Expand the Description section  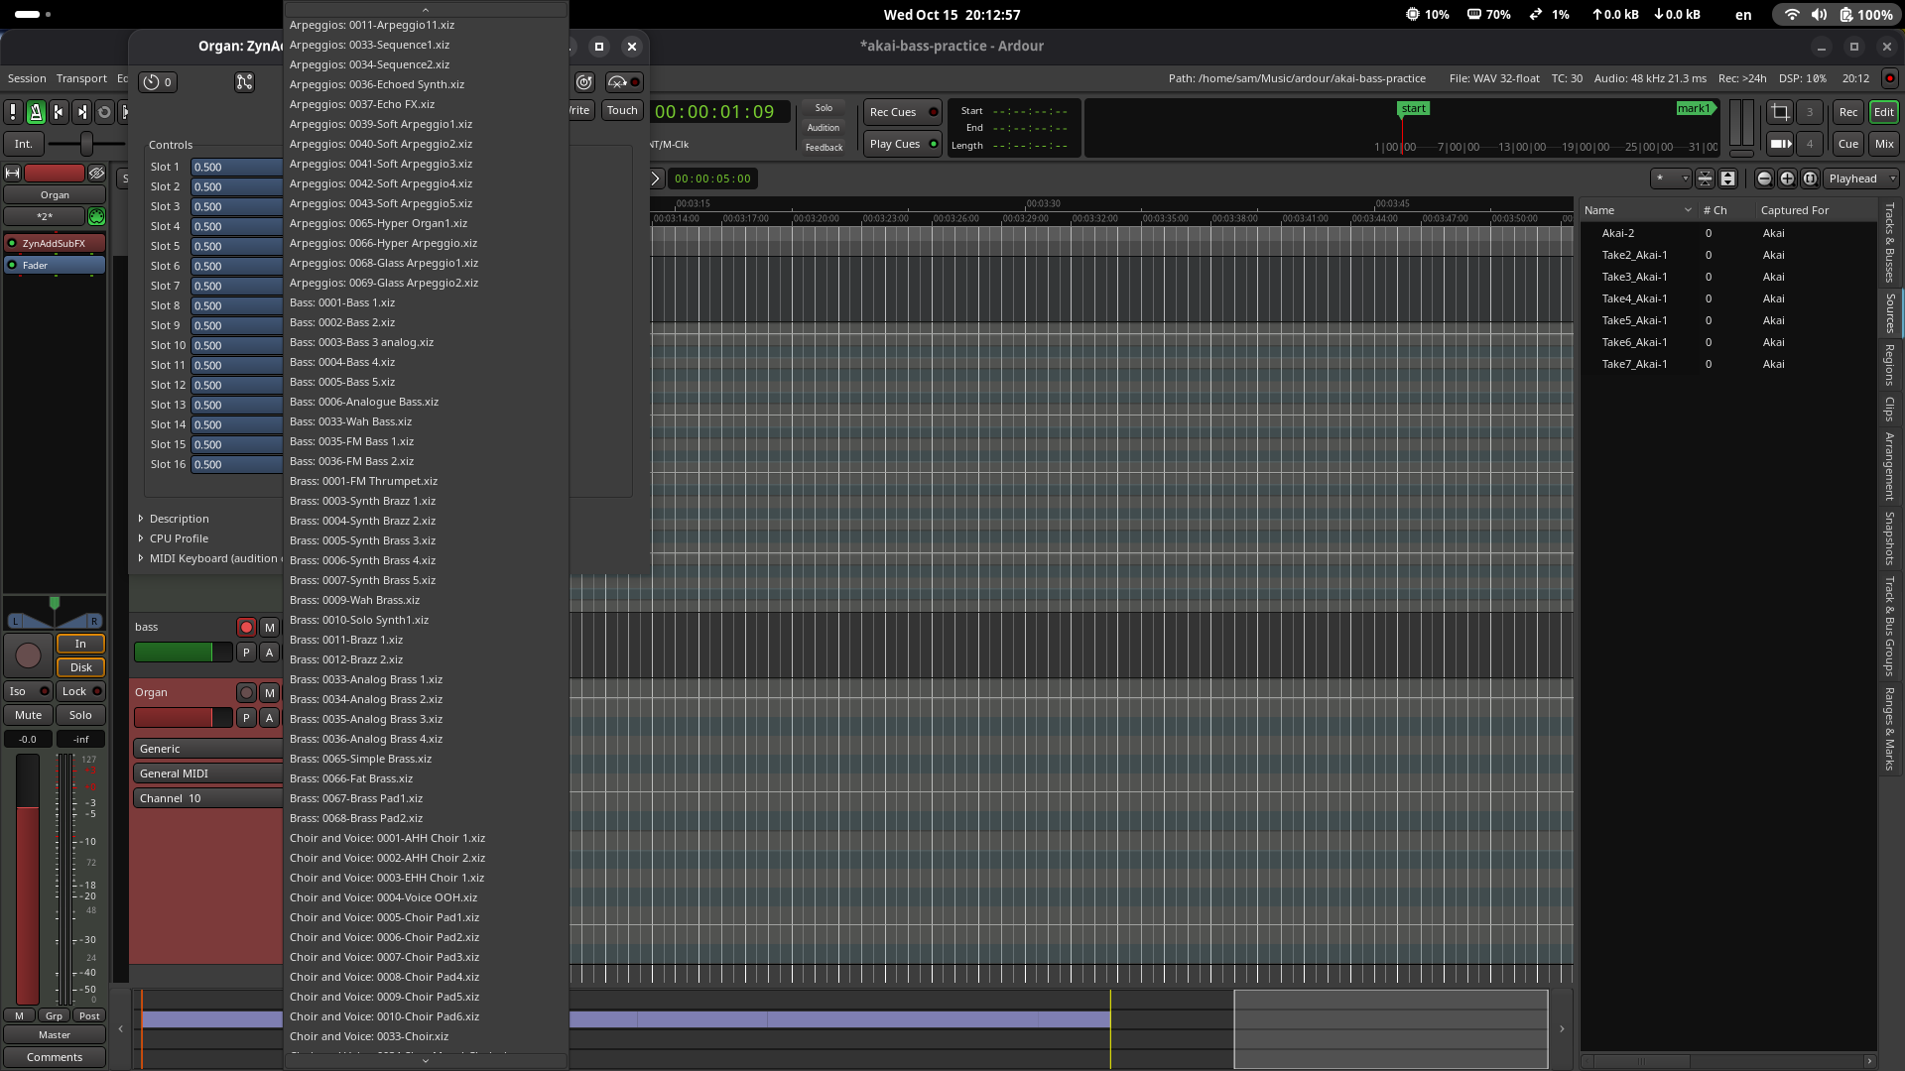[x=141, y=519]
